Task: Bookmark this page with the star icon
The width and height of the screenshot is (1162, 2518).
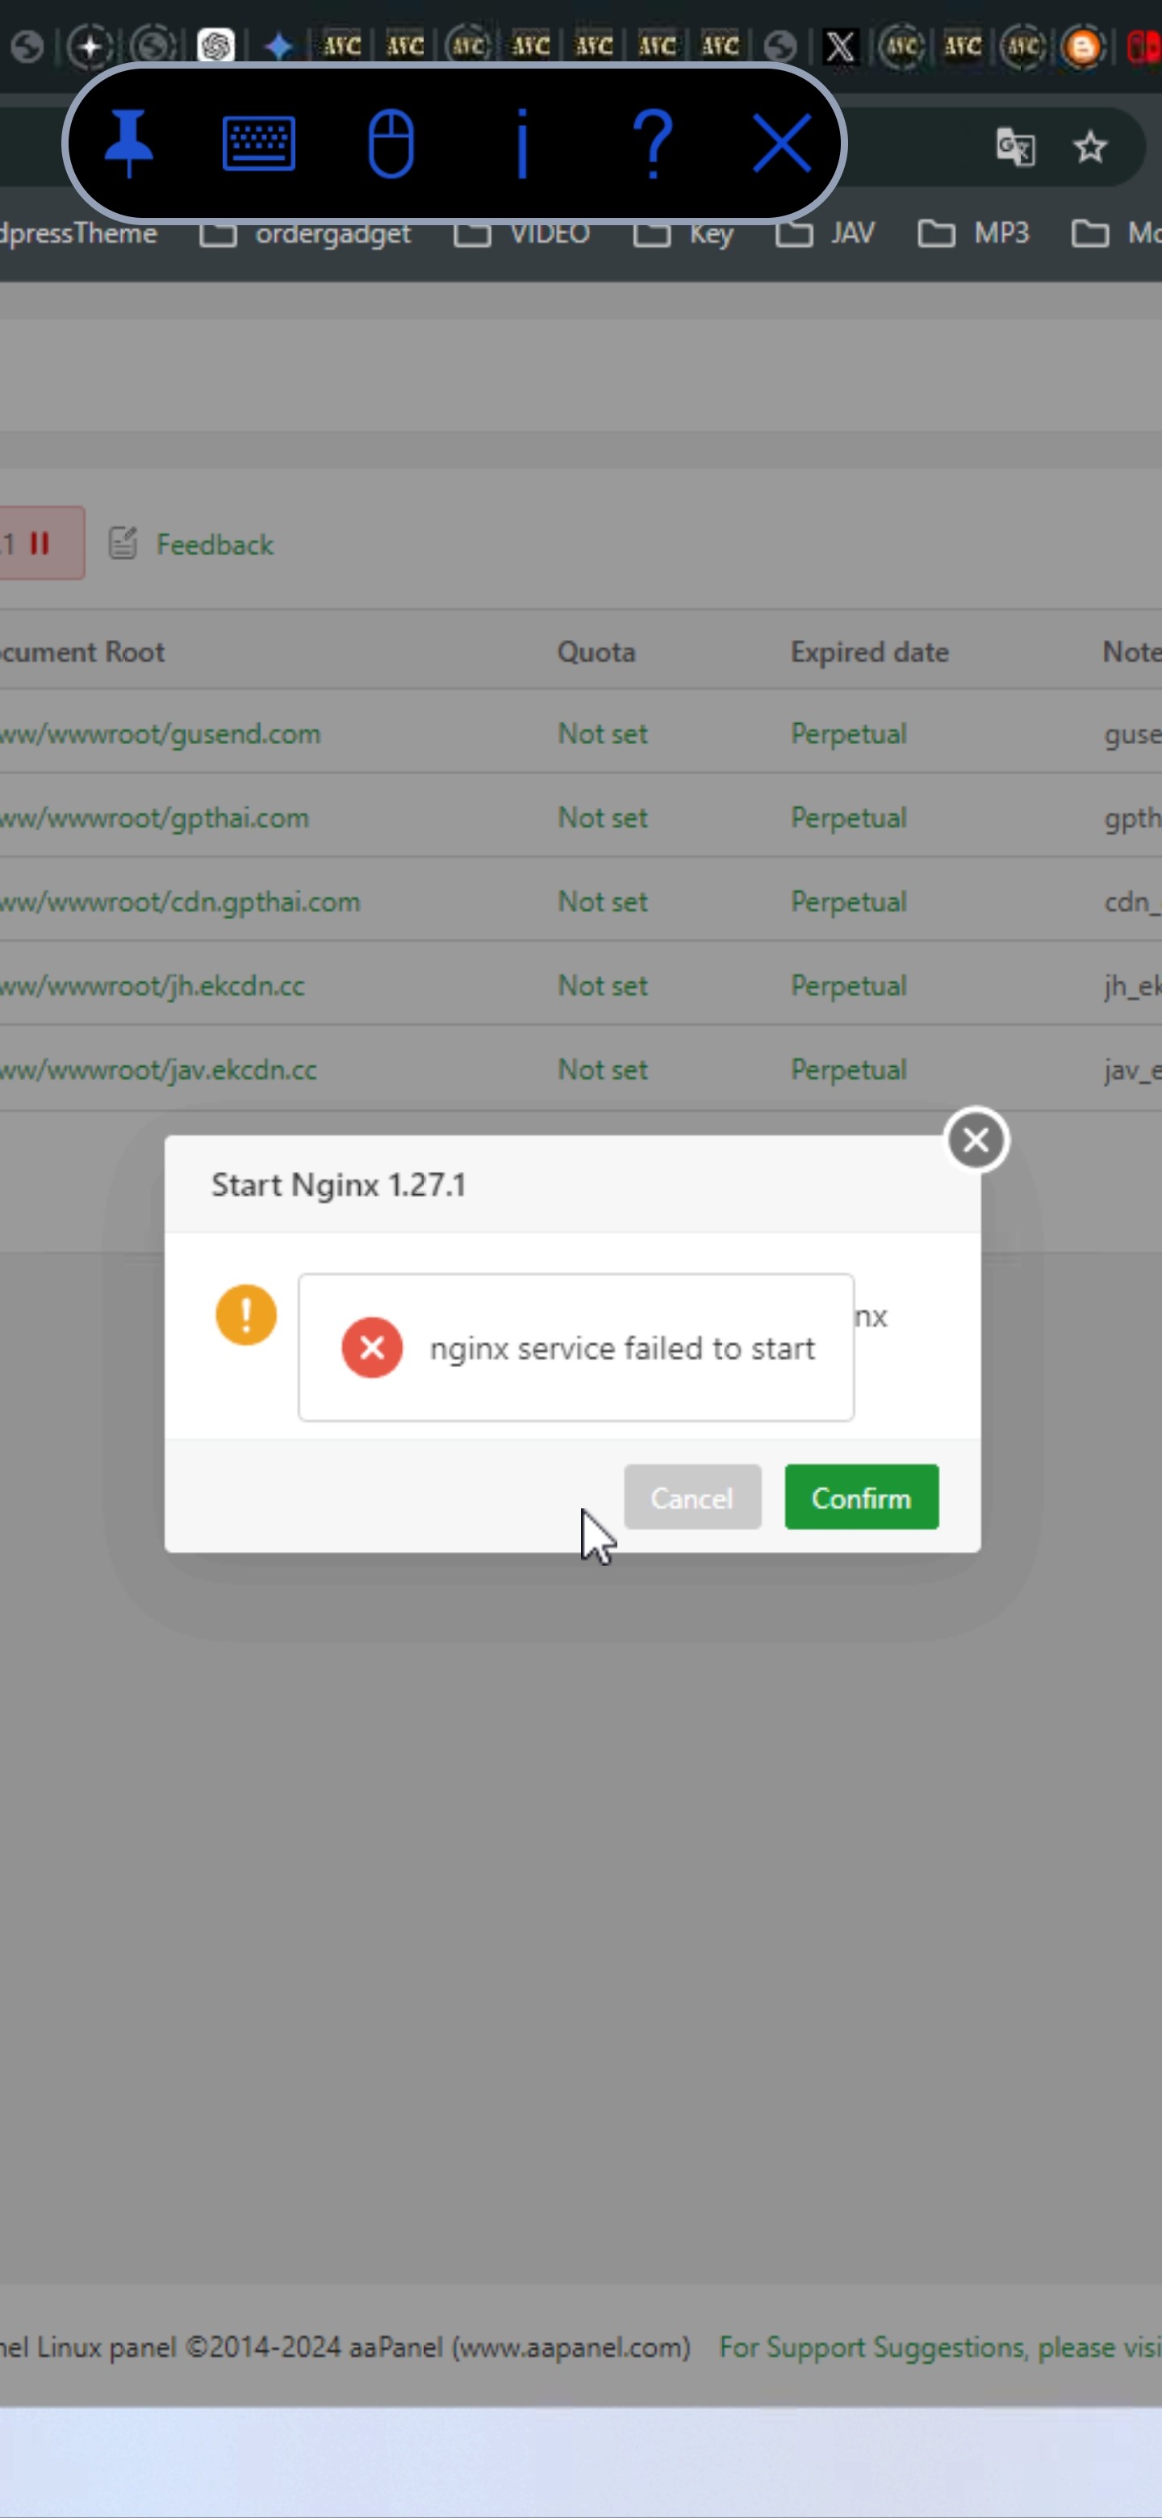Action: coord(1089,148)
